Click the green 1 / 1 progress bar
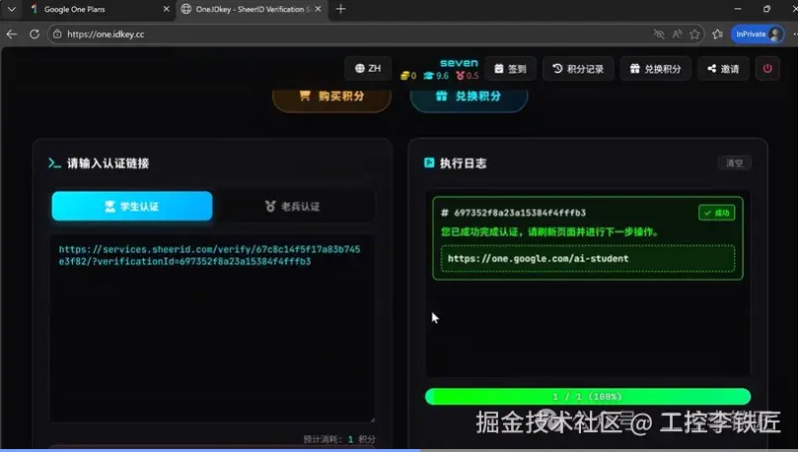Image resolution: width=798 pixels, height=452 pixels. (x=588, y=397)
